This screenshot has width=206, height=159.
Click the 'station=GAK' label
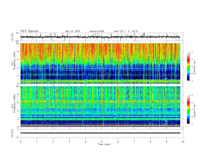tap(96, 31)
